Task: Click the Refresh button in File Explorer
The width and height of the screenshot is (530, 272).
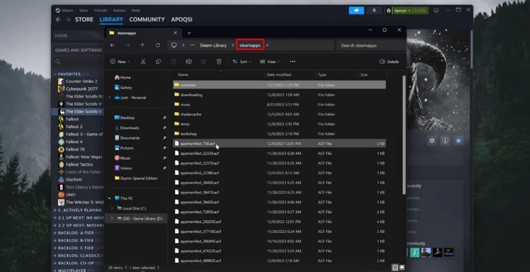Action: (157, 46)
